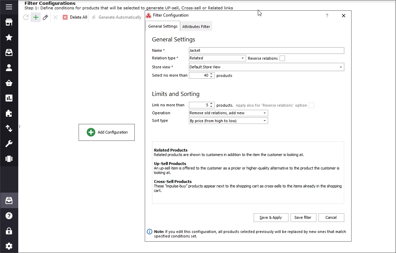
Task: Increase the Link no more than value
Action: pos(211,104)
